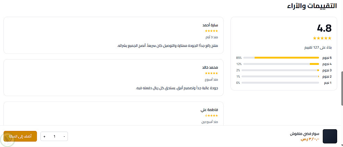This screenshot has width=343, height=147.
Task: Decrease quantity with the minus button
Action: point(64,136)
